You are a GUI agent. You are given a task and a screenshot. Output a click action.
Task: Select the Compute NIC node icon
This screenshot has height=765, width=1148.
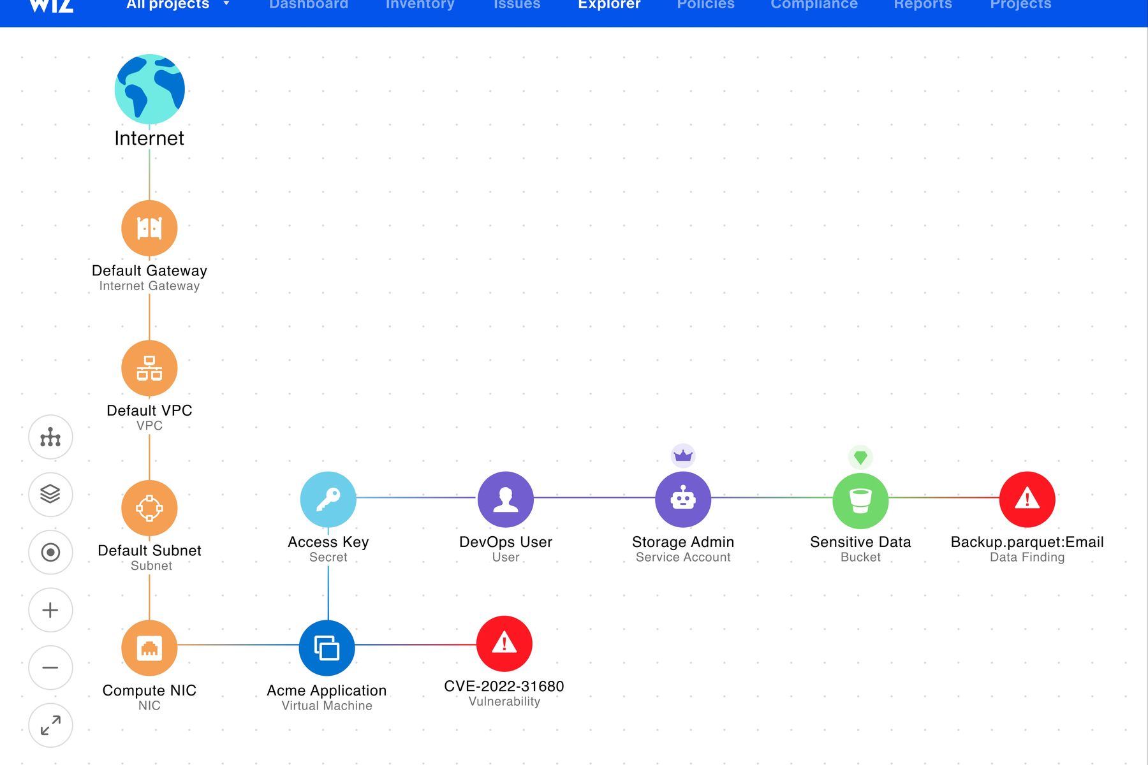pos(149,648)
